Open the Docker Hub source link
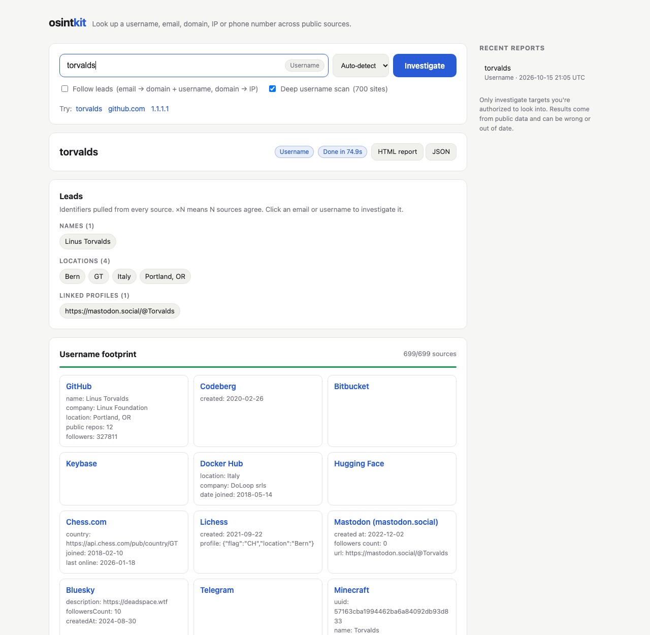The height and width of the screenshot is (635, 650). [x=221, y=464]
